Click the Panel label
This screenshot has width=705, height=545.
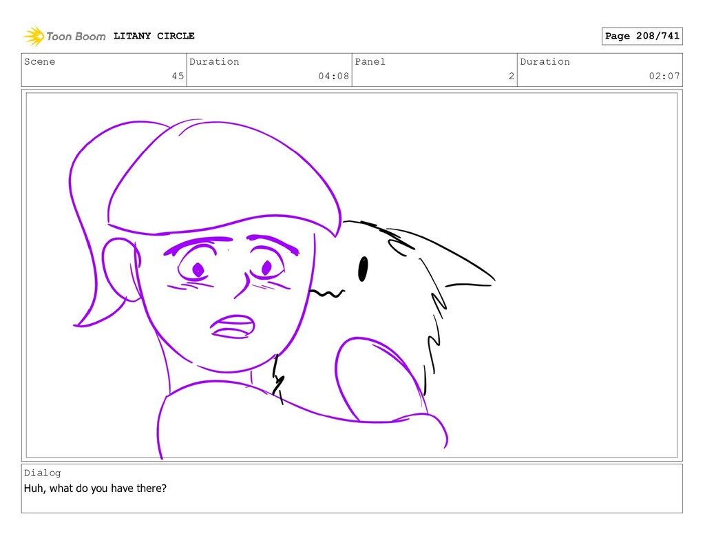coord(370,61)
